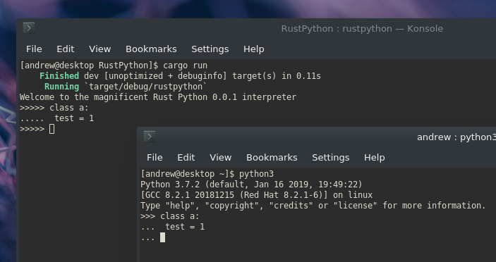The width and height of the screenshot is (496, 262).
Task: Click the 'Type "help", "copyright"' information line
Action: 313,206
